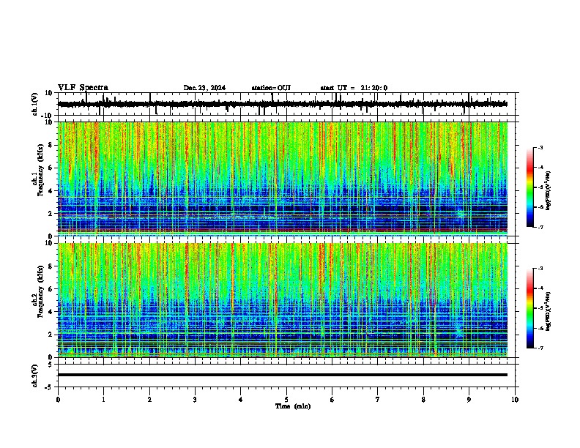
Task: Click the ch.2 colorbar log(PSD) label
Action: pyautogui.click(x=549, y=311)
